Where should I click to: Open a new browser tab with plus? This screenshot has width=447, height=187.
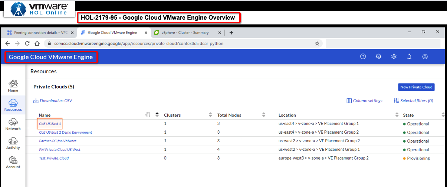coord(231,33)
